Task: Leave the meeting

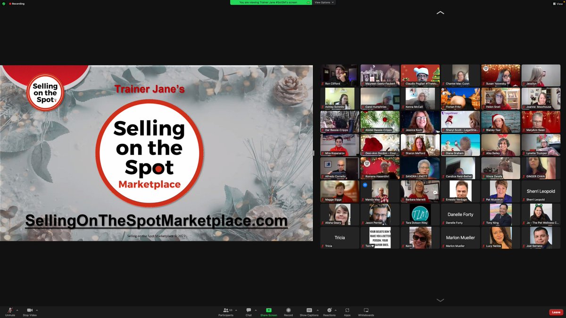Action: coord(556,312)
